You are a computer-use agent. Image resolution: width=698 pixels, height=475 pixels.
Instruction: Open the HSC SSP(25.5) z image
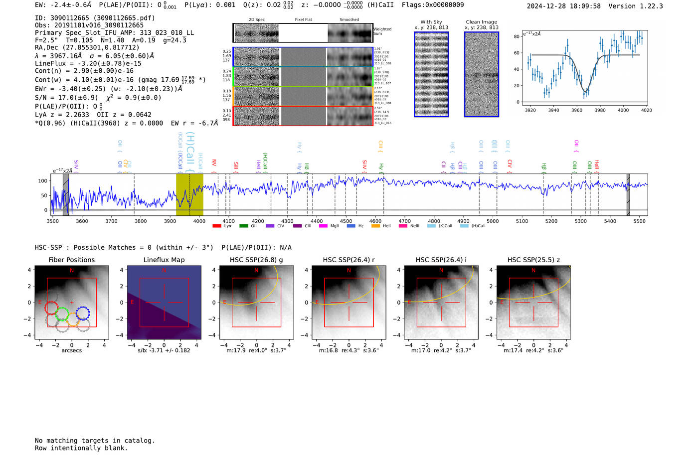pos(533,302)
